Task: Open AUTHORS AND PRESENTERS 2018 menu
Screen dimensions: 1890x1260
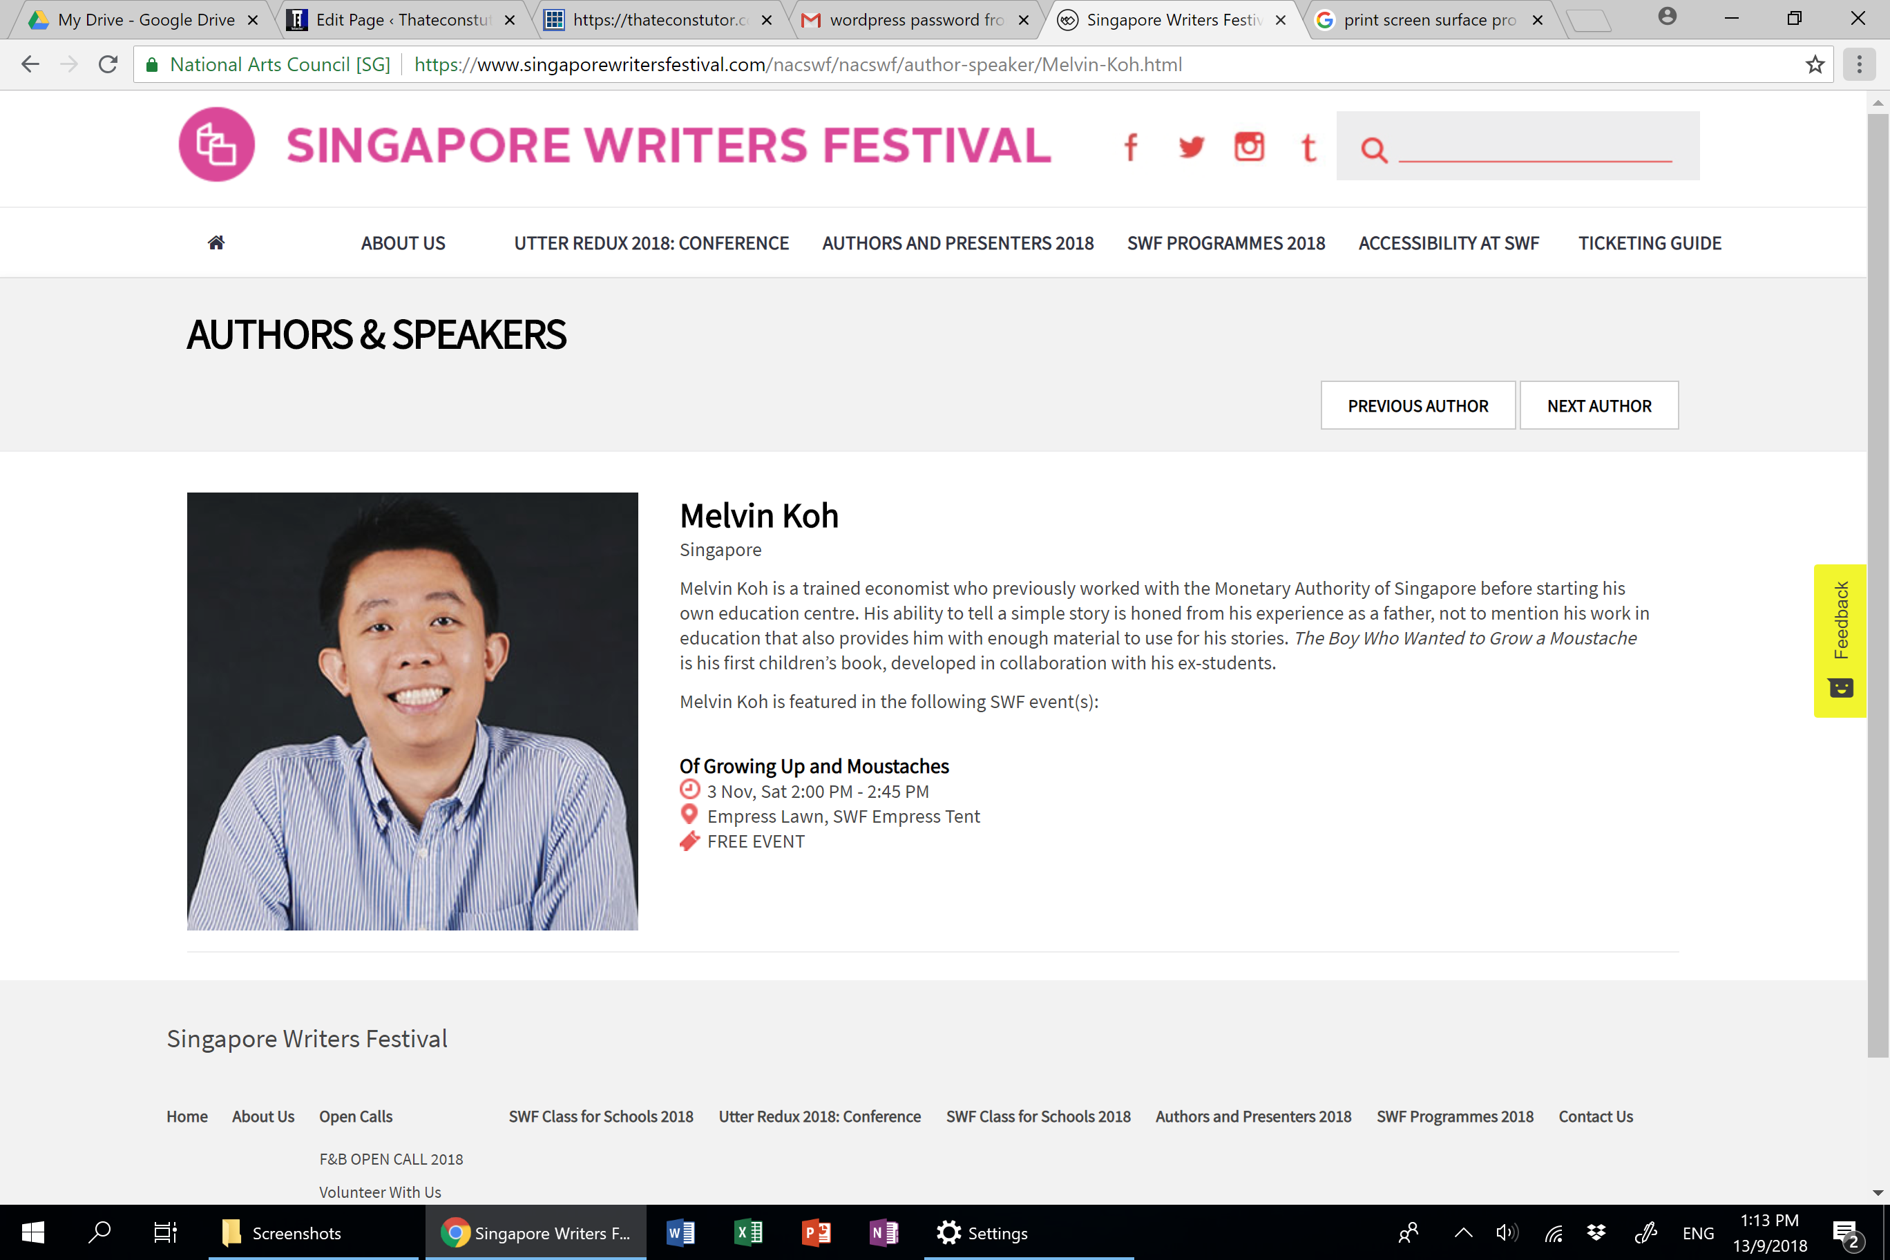Action: point(958,243)
